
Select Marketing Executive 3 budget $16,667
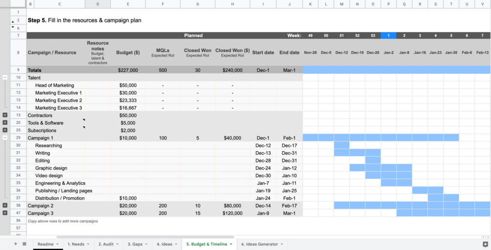click(x=128, y=108)
